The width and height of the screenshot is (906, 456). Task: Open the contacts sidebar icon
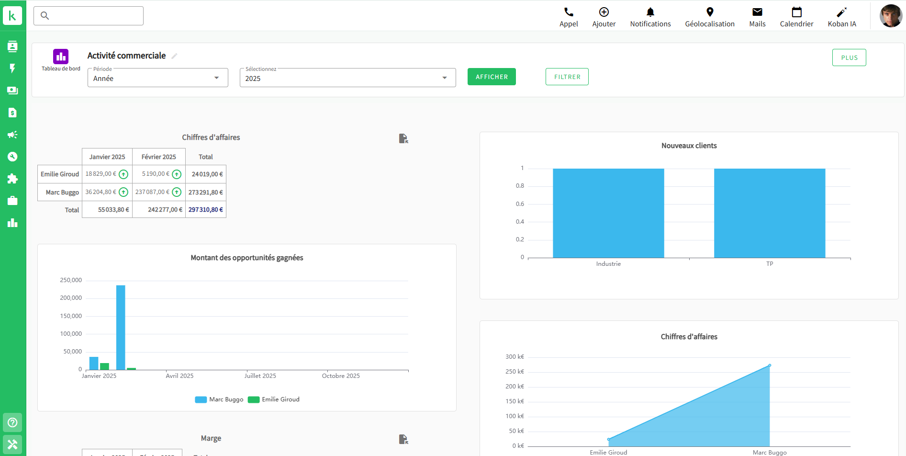coord(12,46)
